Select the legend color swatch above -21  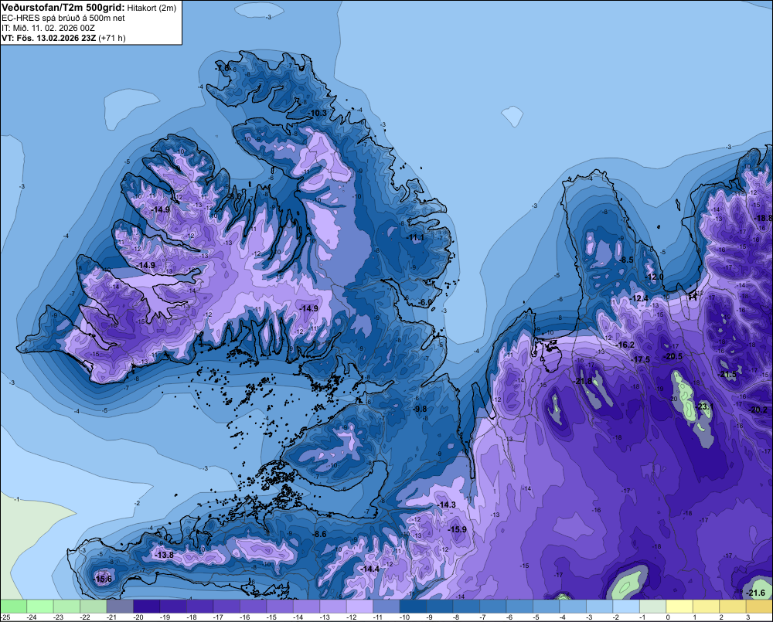(x=120, y=607)
